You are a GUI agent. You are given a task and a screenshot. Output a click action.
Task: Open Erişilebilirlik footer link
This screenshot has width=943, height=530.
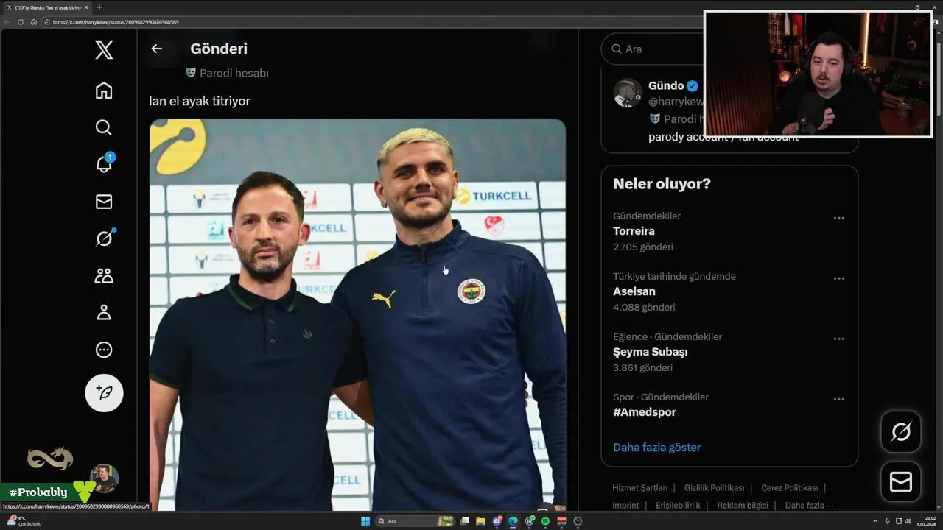click(x=678, y=505)
